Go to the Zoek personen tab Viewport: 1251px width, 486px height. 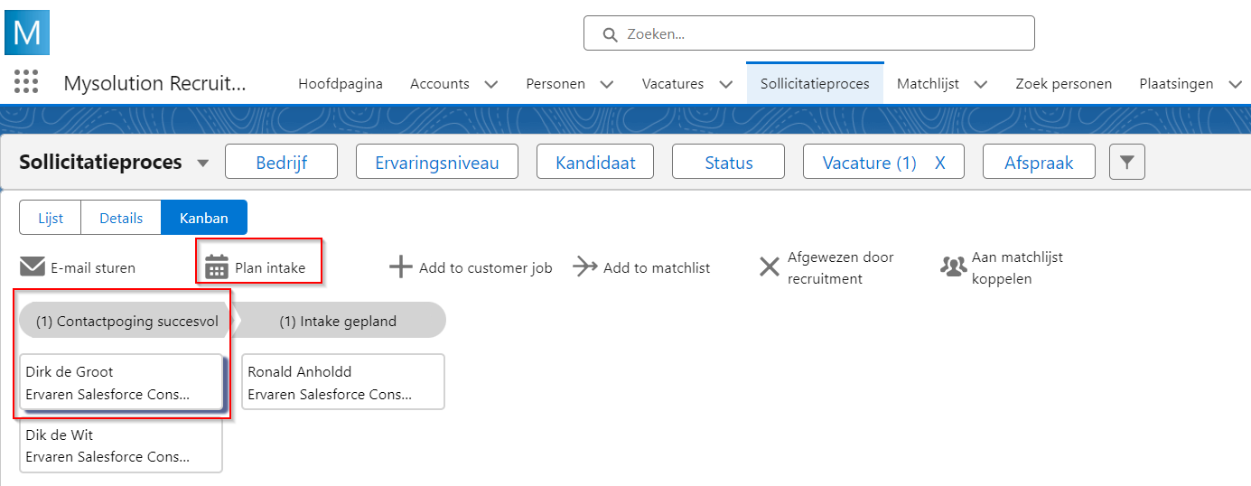(1063, 84)
